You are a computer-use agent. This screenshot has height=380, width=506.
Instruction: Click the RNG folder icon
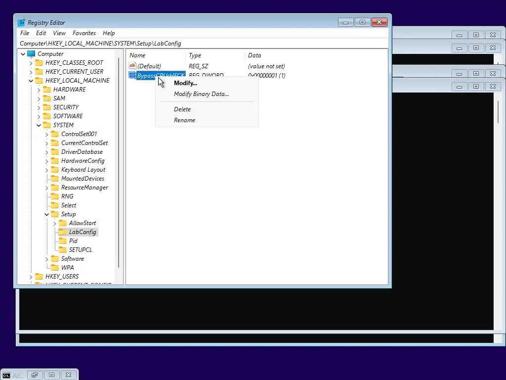pyautogui.click(x=55, y=196)
